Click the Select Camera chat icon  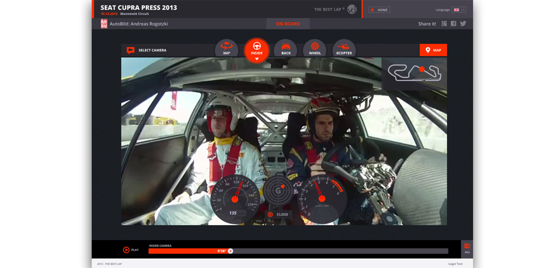[131, 50]
